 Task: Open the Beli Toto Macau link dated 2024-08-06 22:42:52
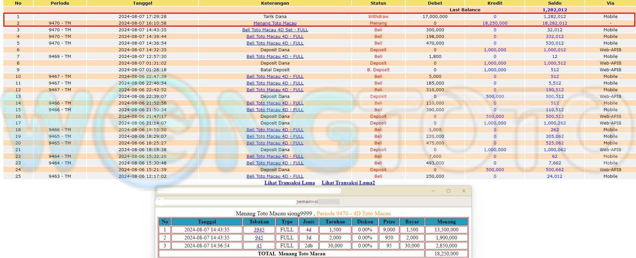[x=275, y=90]
